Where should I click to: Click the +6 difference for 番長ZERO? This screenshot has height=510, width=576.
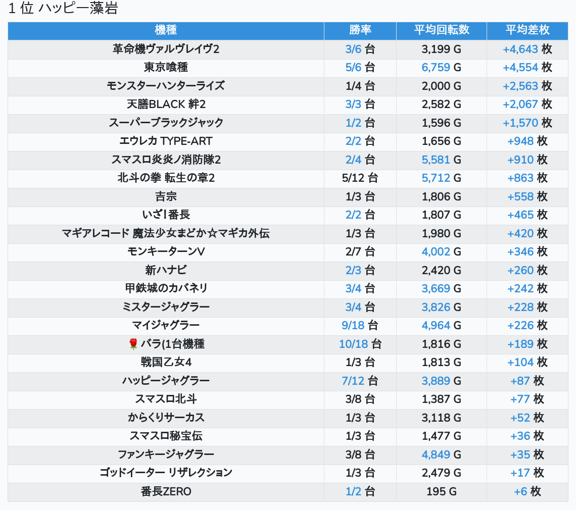click(x=520, y=491)
